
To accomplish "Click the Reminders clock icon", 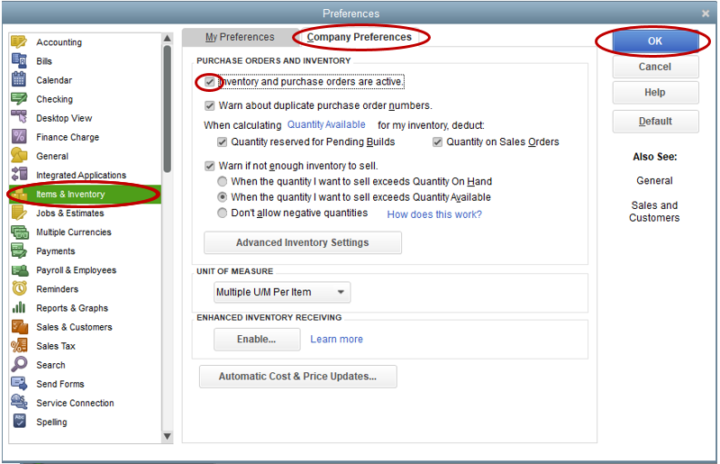I will pyautogui.click(x=19, y=288).
